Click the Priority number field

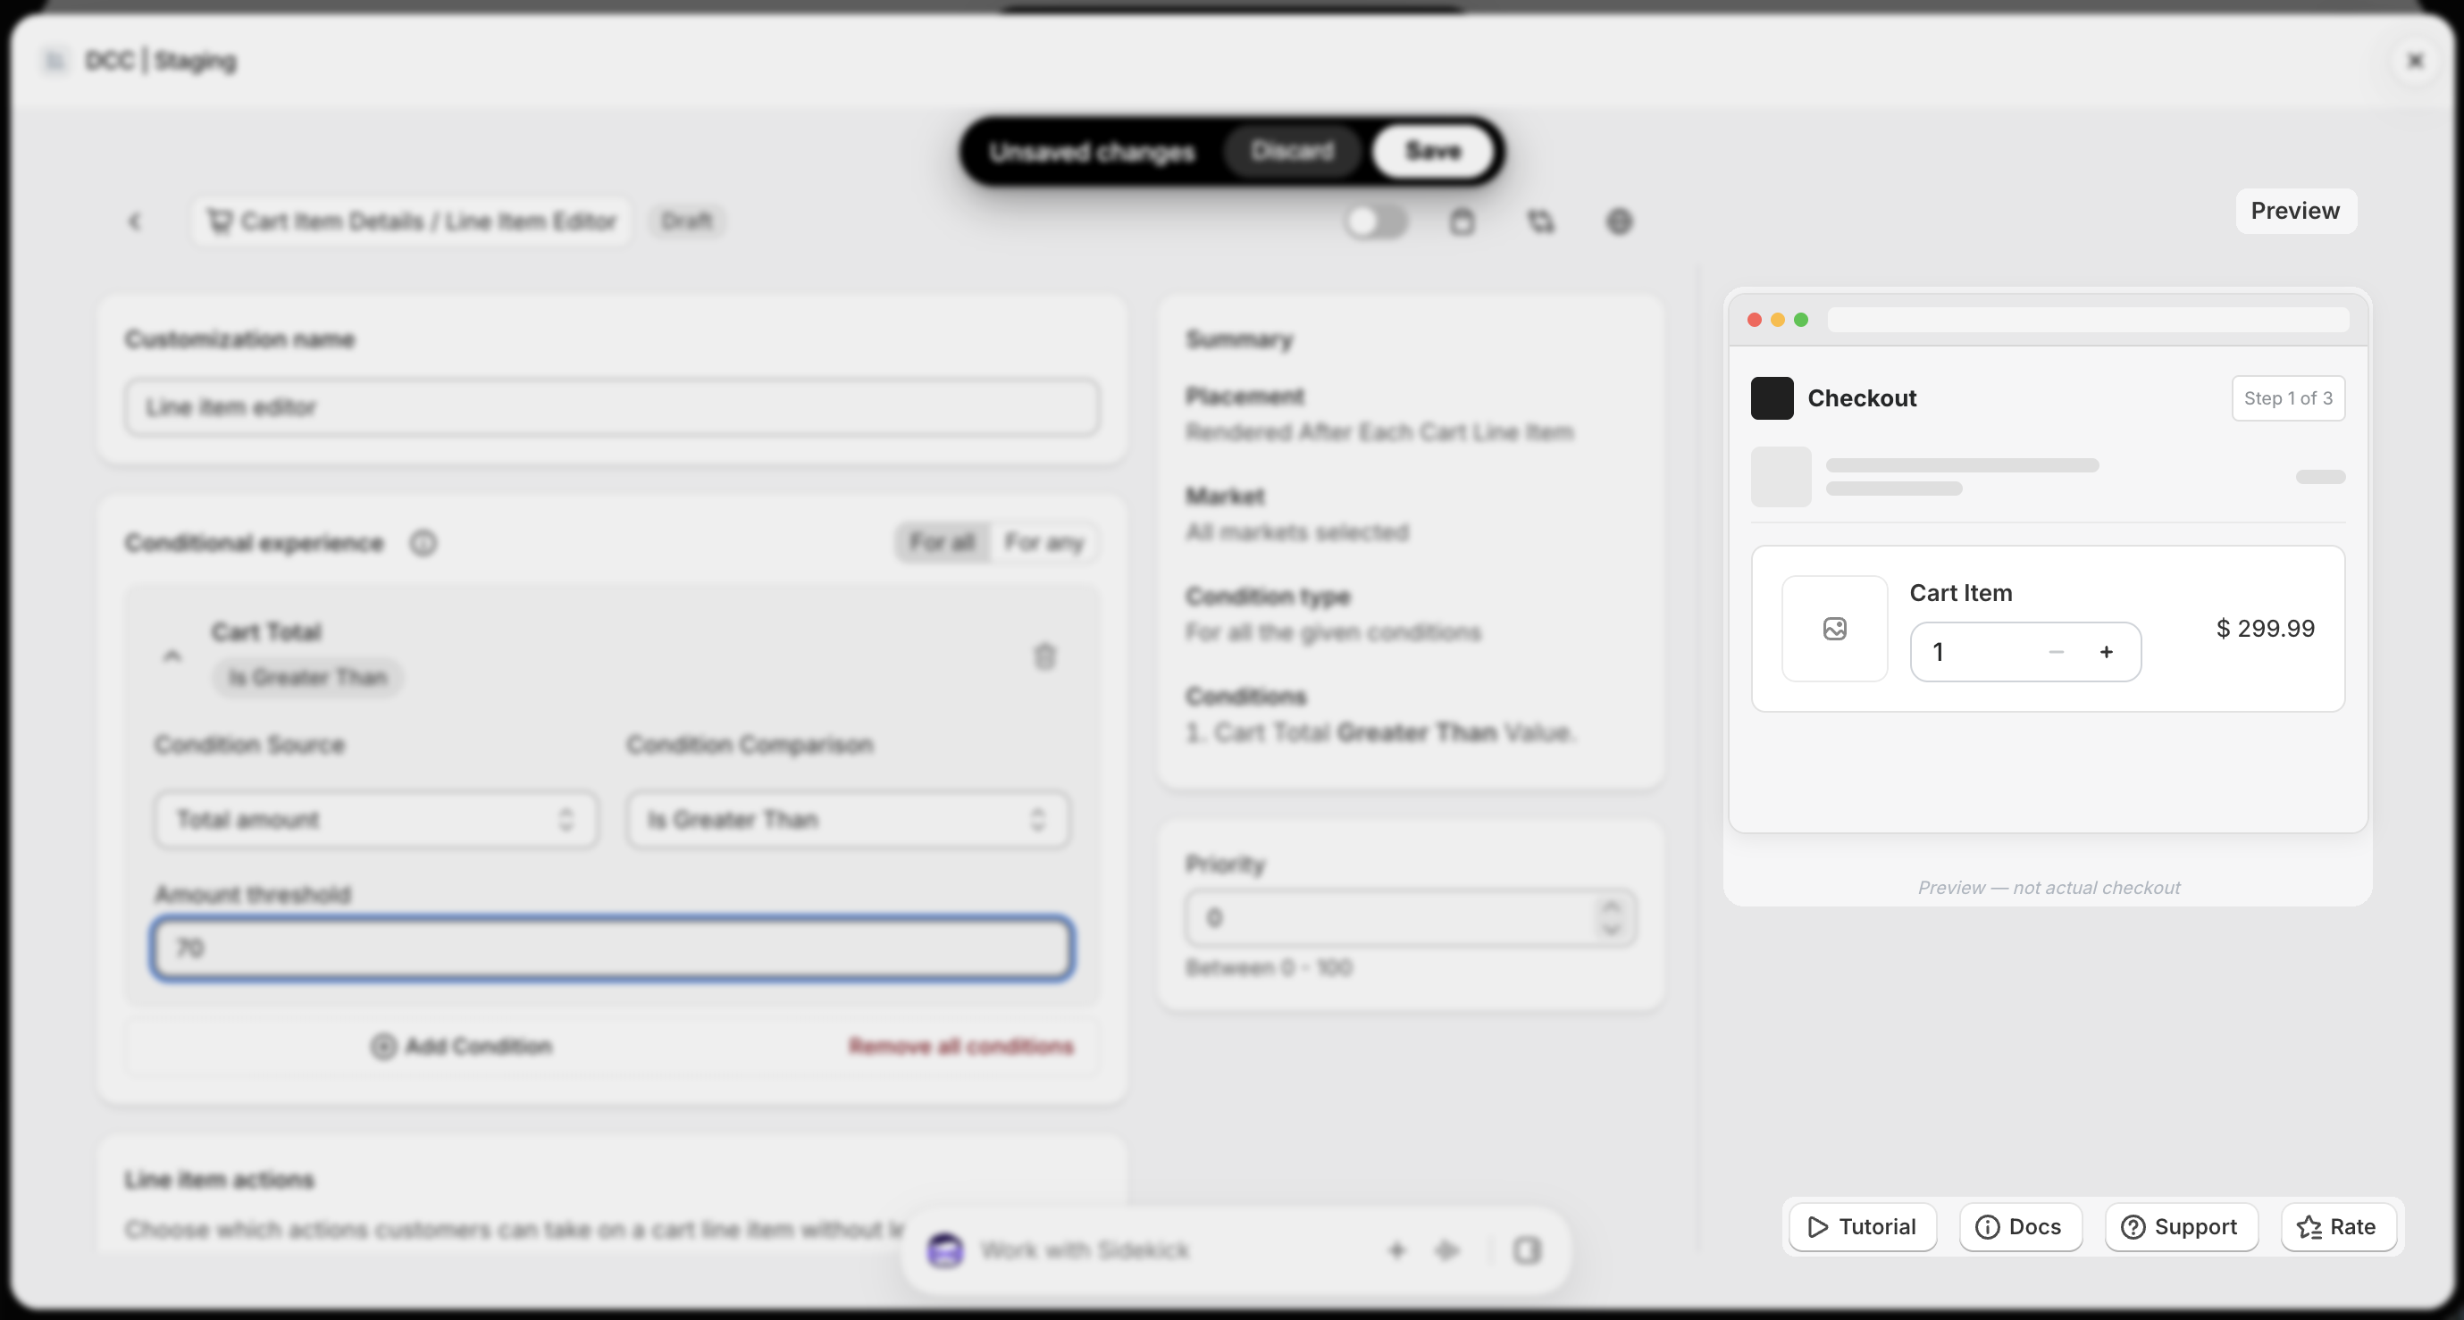pyautogui.click(x=1411, y=918)
